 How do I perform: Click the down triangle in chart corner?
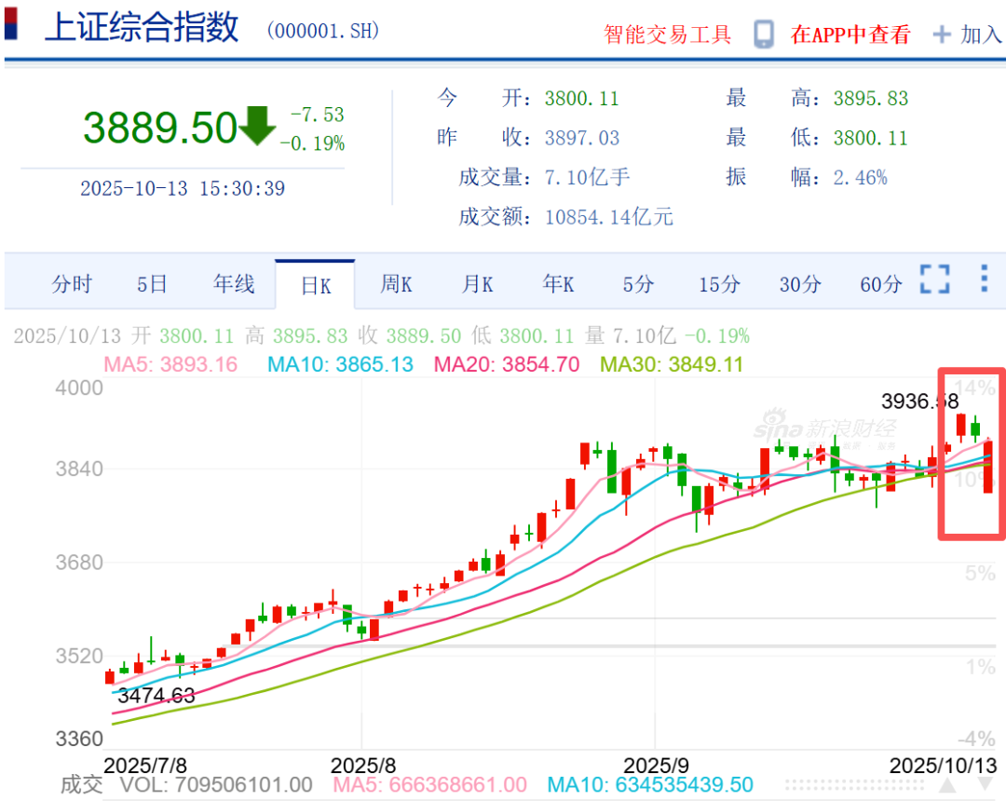tap(985, 784)
